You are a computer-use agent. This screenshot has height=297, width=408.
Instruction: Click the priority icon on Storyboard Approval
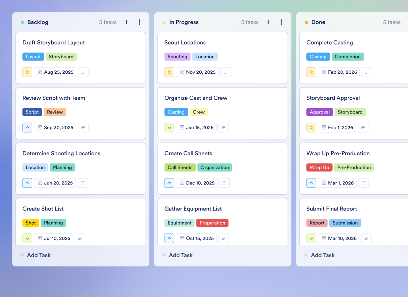click(x=311, y=127)
